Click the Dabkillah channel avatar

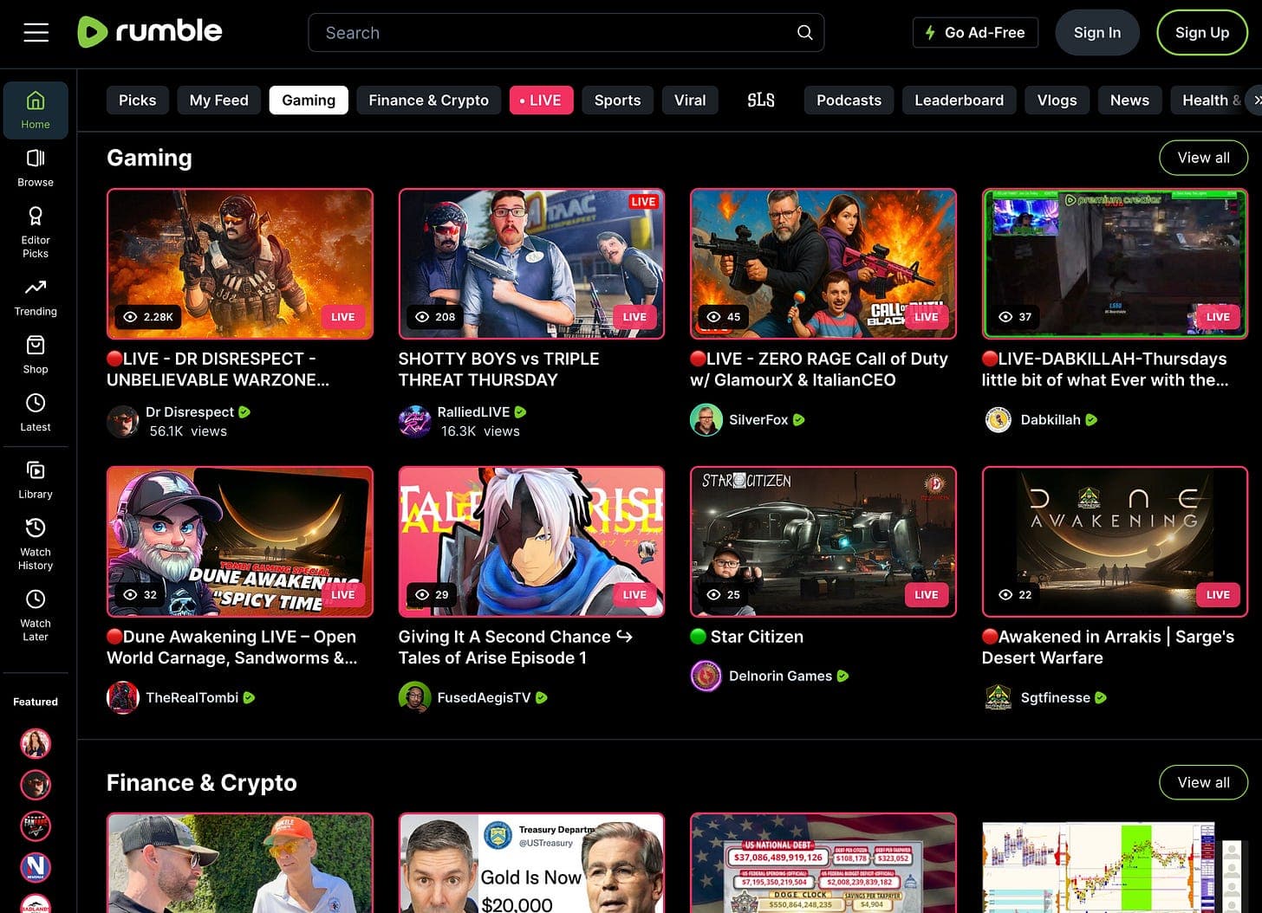point(999,420)
